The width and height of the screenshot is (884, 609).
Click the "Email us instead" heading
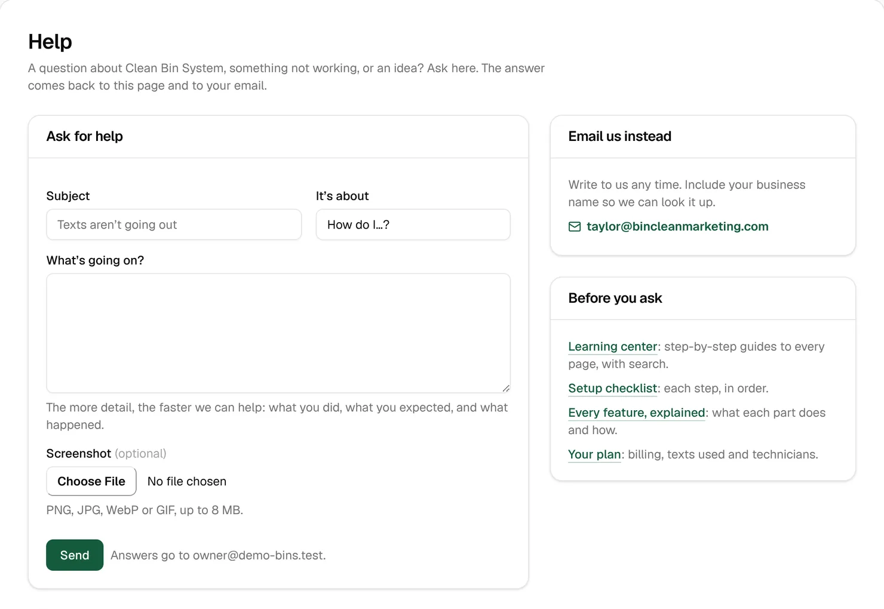[620, 136]
